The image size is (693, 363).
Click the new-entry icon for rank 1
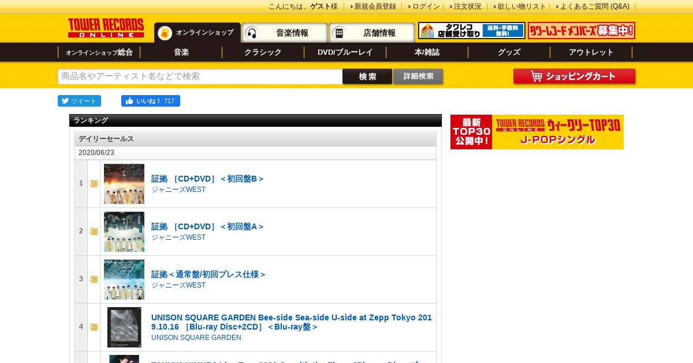[94, 184]
